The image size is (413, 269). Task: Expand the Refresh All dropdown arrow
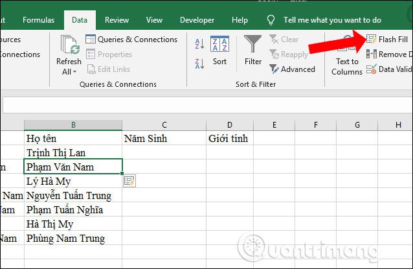(75, 72)
